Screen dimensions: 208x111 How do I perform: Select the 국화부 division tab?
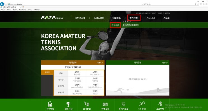47,72
